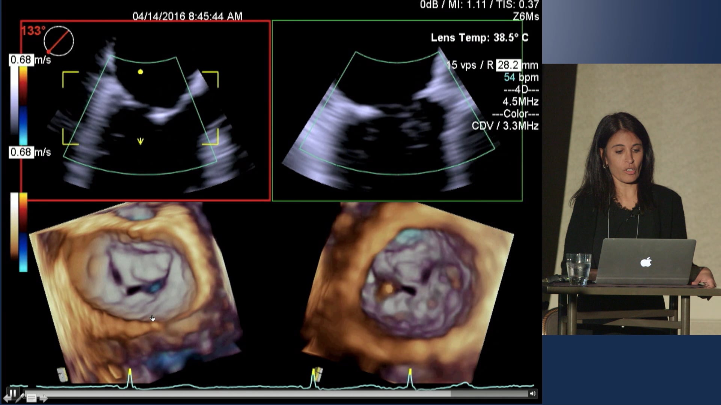This screenshot has width=721, height=405.
Task: Select the yellow dot ROI marker
Action: (140, 72)
